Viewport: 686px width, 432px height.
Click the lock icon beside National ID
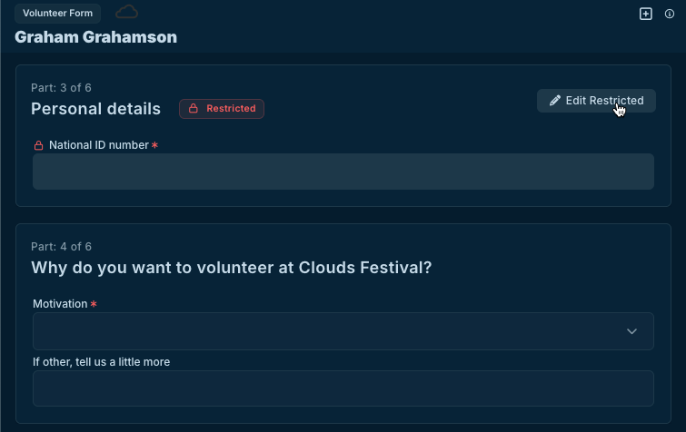point(39,145)
